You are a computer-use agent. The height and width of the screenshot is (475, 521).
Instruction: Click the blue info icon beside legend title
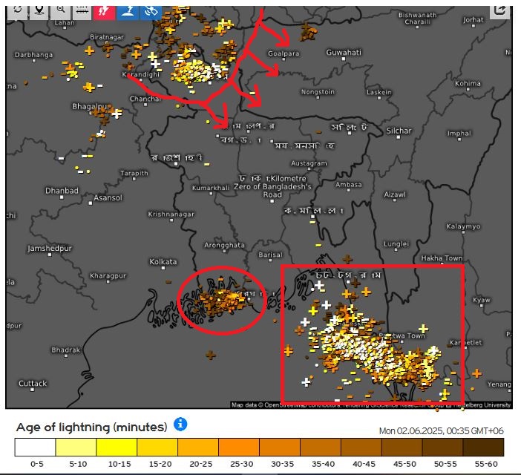click(x=180, y=425)
